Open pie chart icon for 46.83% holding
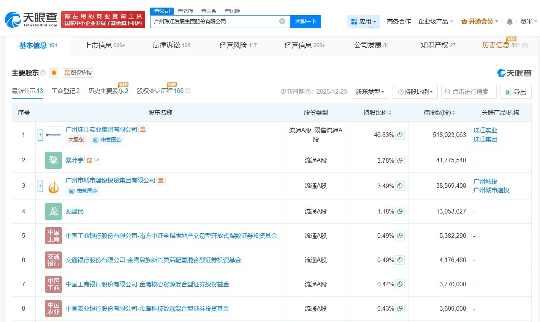The height and width of the screenshot is (322, 540). point(400,135)
